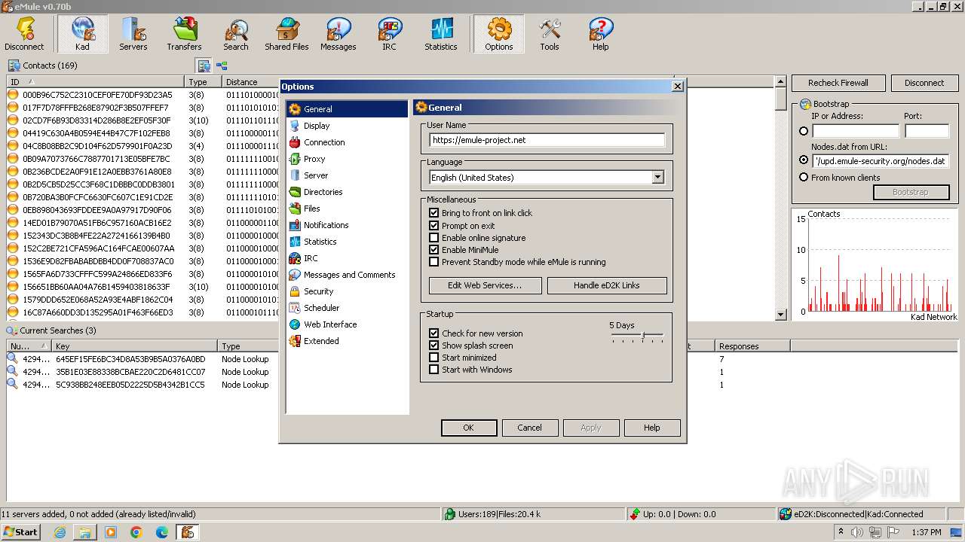Click Recheck Firewall button
This screenshot has height=542, width=965.
[x=838, y=83]
